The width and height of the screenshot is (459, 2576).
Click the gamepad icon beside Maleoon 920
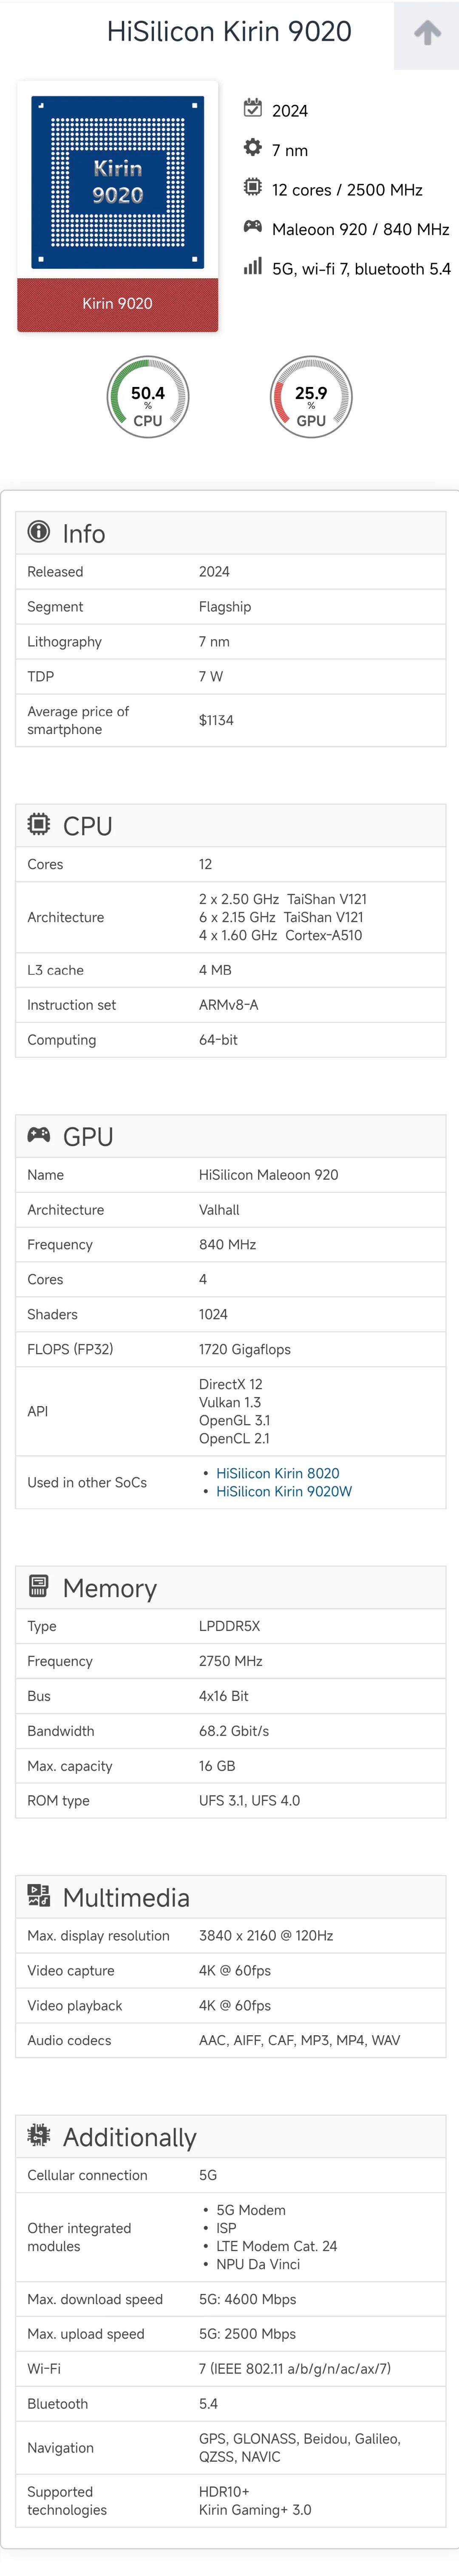[x=253, y=227]
